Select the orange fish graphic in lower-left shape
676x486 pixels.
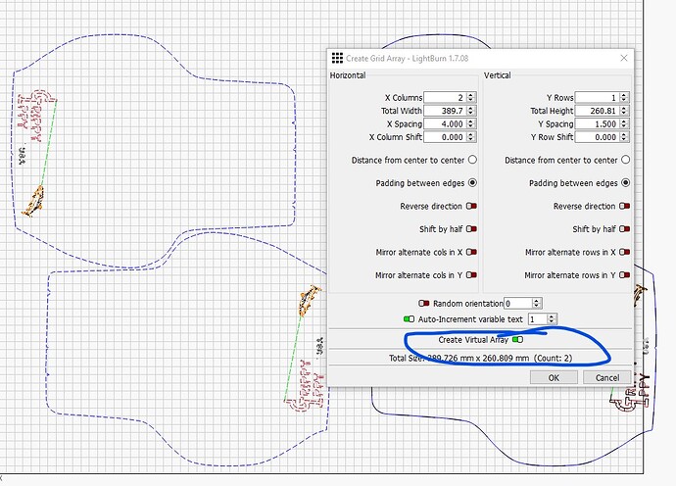coord(310,300)
